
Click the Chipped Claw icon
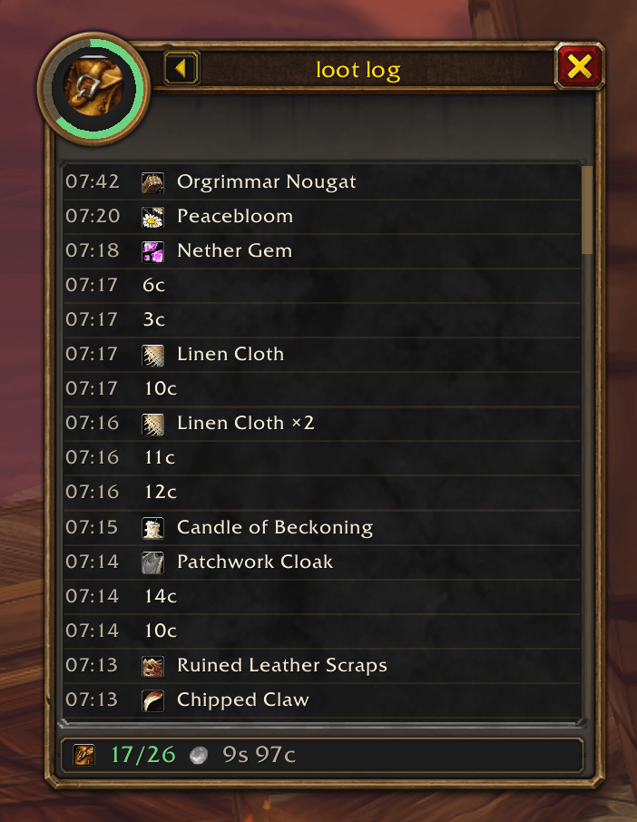pos(152,700)
